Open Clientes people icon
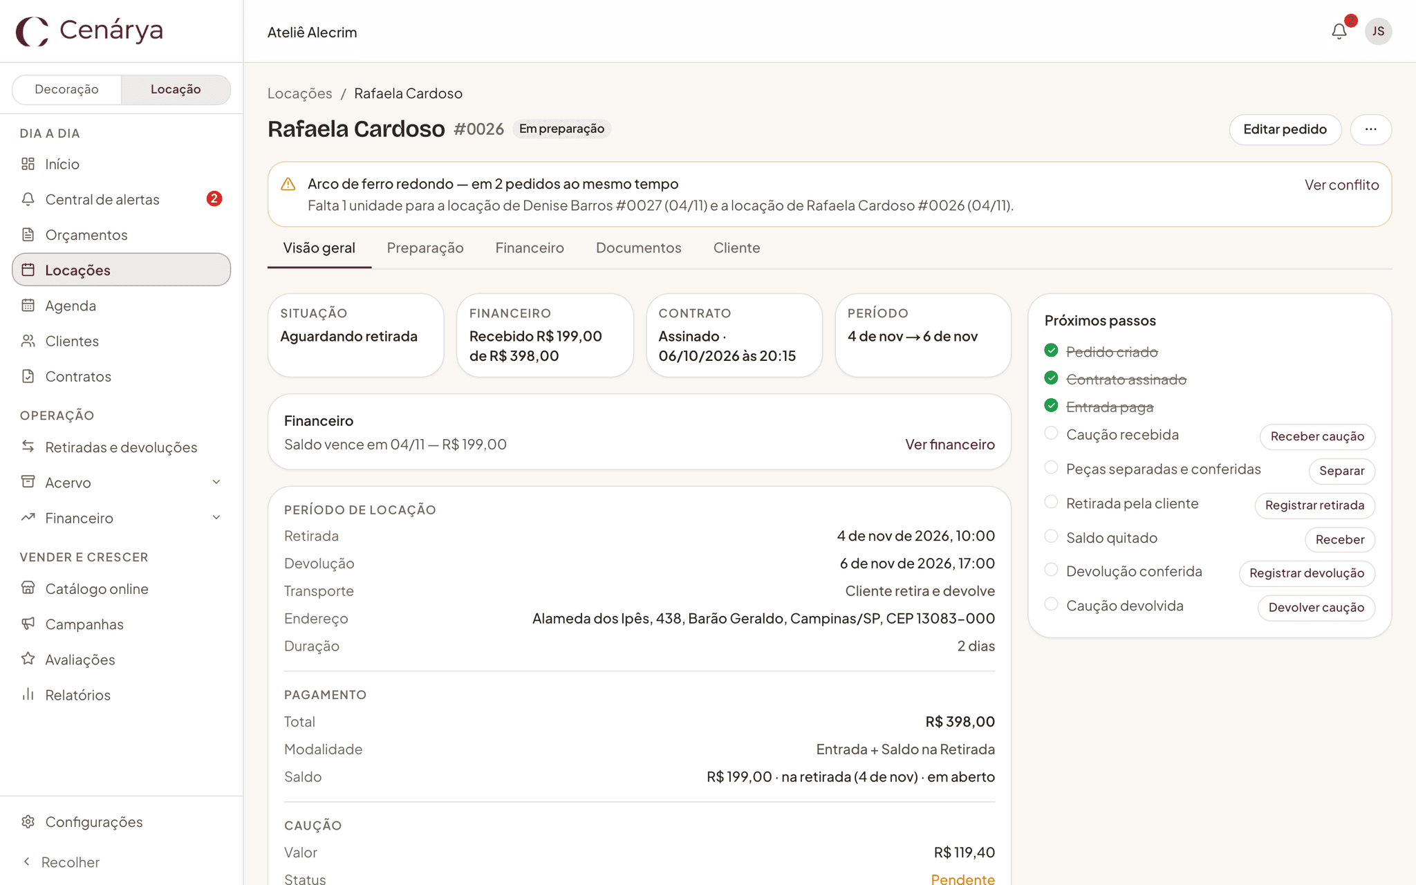The height and width of the screenshot is (885, 1416). click(28, 341)
